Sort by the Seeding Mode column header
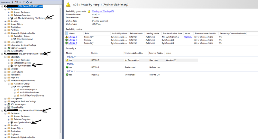The image size is (258, 139). tap(152, 34)
